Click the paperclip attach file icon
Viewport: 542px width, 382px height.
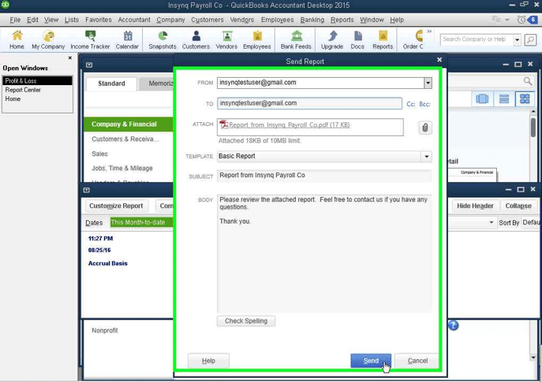425,128
